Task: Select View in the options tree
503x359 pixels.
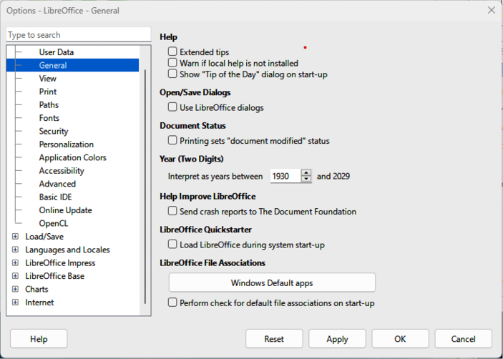Action: tap(48, 79)
